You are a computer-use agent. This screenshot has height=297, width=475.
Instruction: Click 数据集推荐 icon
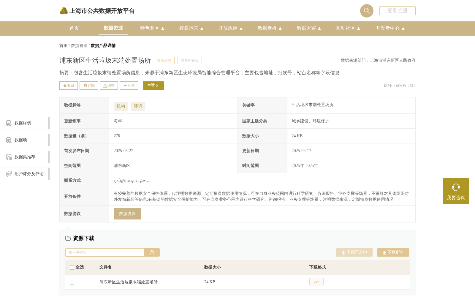9,157
